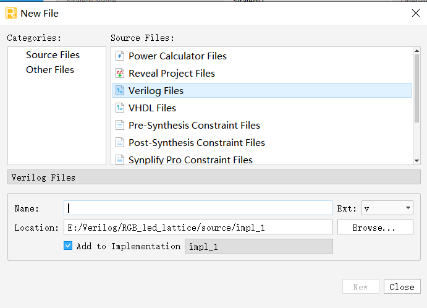Click the Synplify Pro Constraint Files icon
Viewport: 427px width, 308px height.
click(x=120, y=160)
